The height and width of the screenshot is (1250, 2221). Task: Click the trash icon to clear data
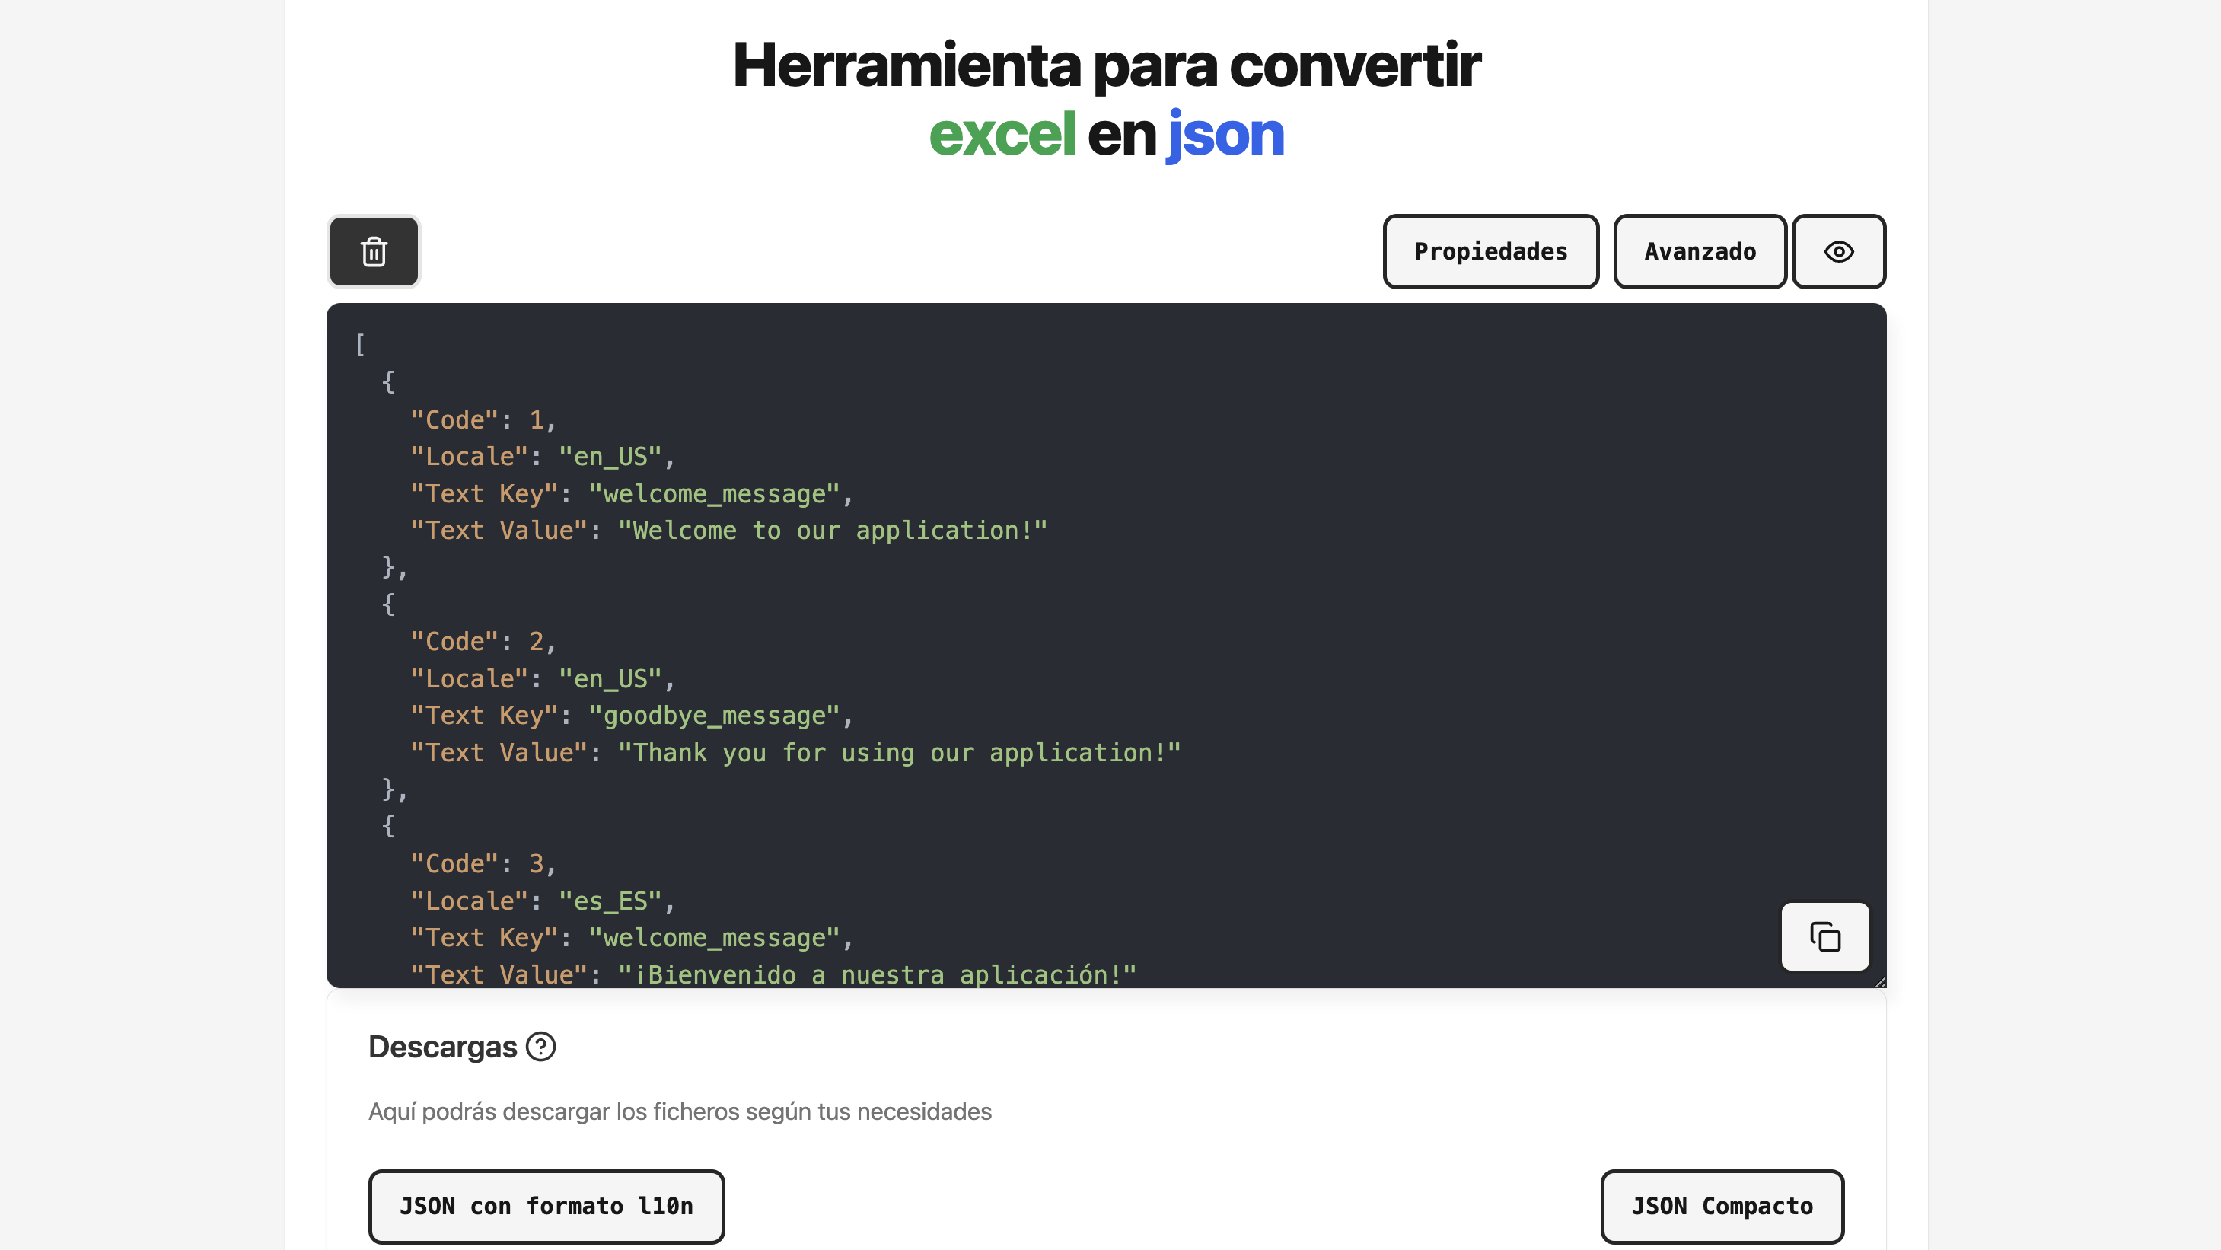pos(373,252)
